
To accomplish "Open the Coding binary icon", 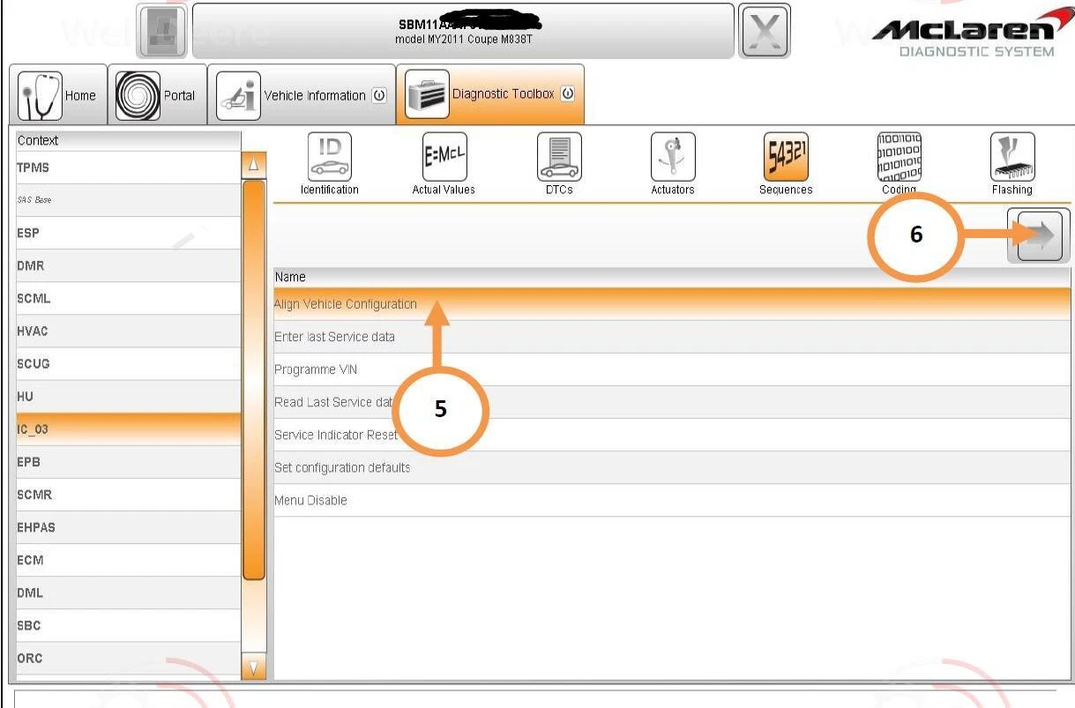I will (899, 156).
